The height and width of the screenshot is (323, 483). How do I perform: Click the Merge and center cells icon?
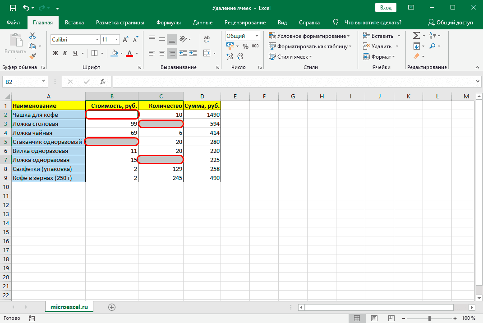207,53
